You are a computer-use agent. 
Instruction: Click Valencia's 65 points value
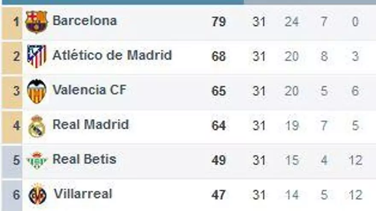tap(218, 91)
